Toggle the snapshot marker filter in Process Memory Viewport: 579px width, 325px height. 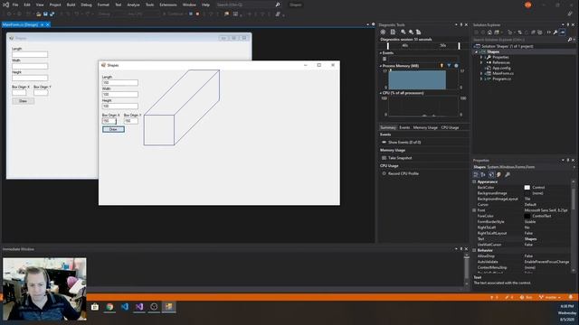[x=449, y=66]
